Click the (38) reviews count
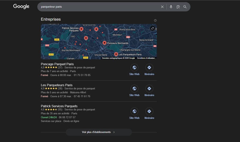Image resolution: width=240 pixels, height=142 pixels. click(x=60, y=88)
